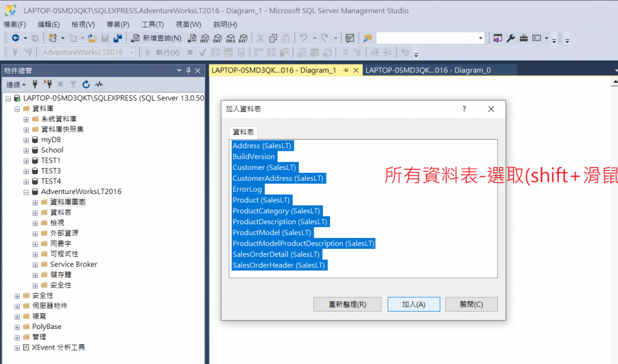Select ProductModelProductDescription (SalesLT) in table list
618x364 pixels.
pos(304,243)
